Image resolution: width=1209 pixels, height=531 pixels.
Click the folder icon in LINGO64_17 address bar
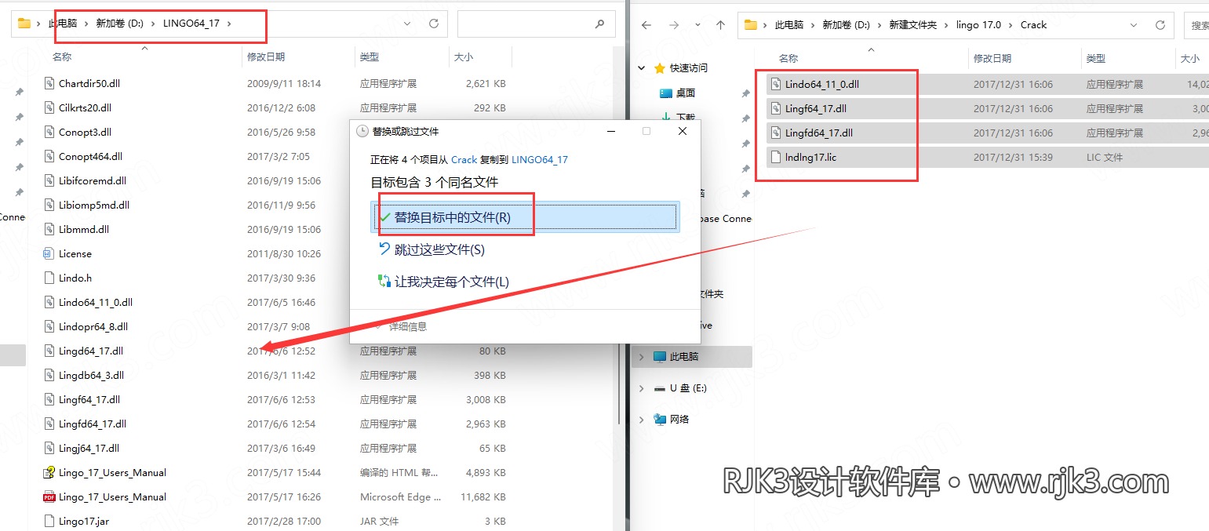point(24,24)
